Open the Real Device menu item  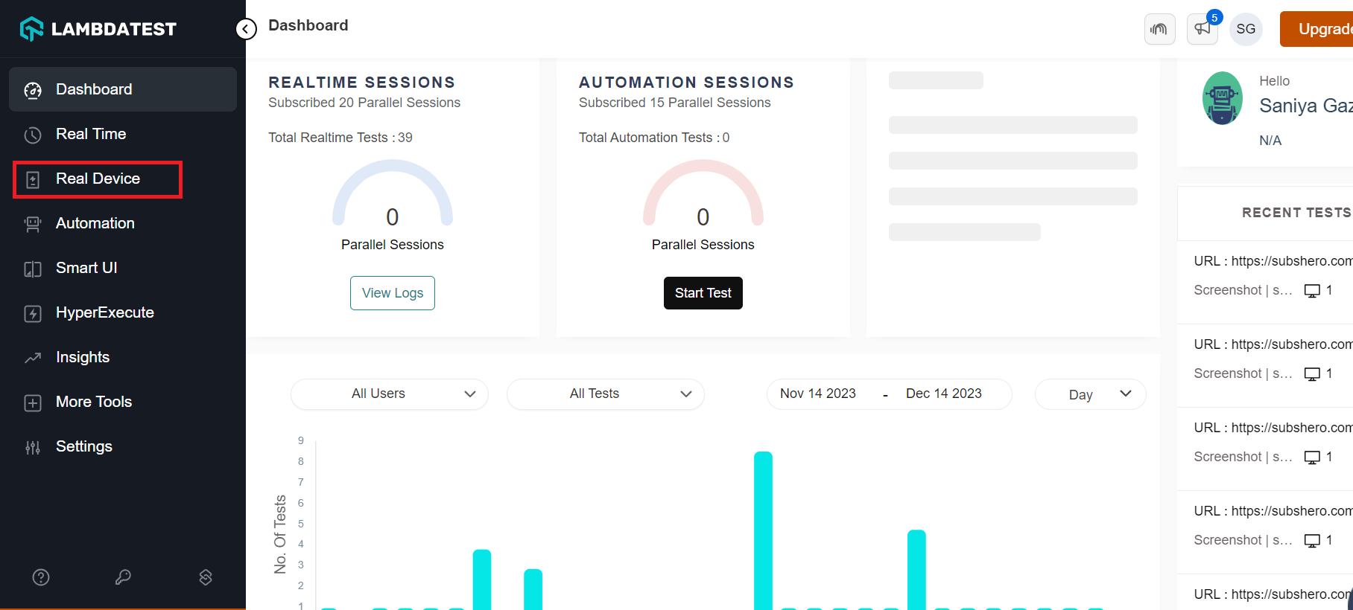click(98, 179)
